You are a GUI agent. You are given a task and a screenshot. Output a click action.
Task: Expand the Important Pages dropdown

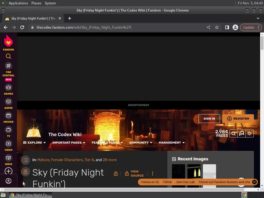(x=69, y=143)
